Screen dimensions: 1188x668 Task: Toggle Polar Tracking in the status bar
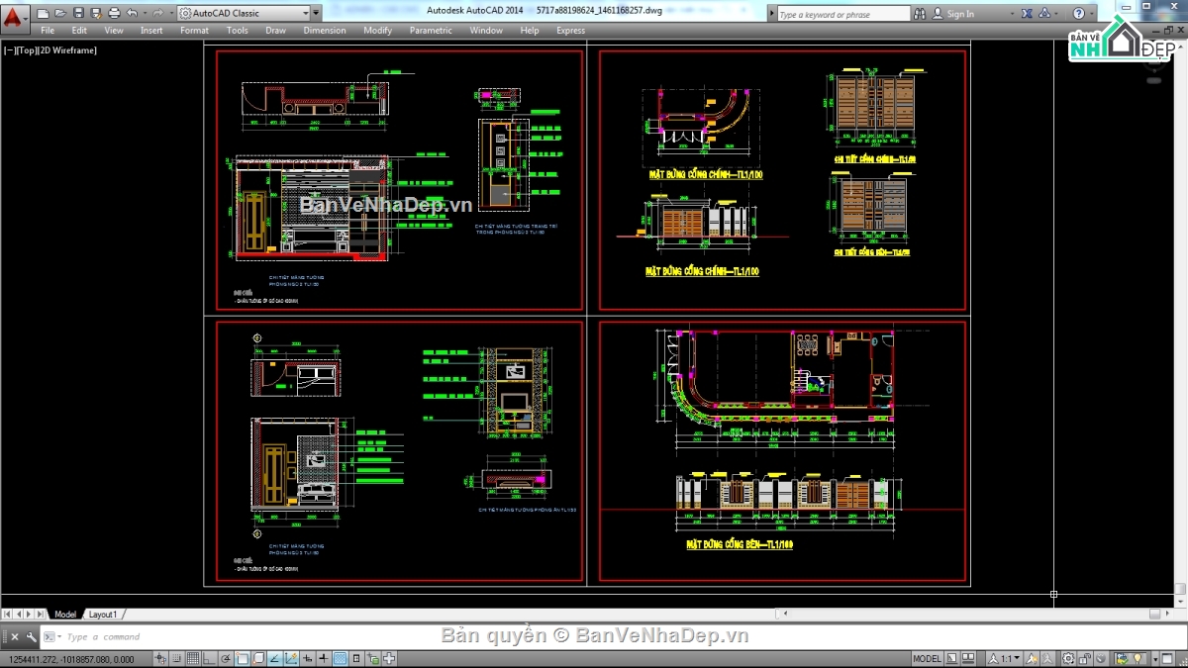(x=227, y=659)
